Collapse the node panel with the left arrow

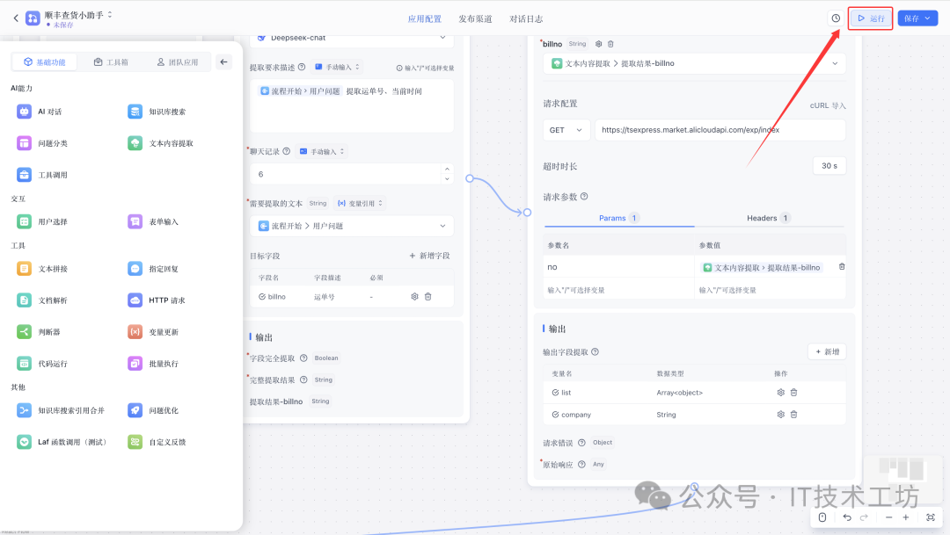[224, 61]
